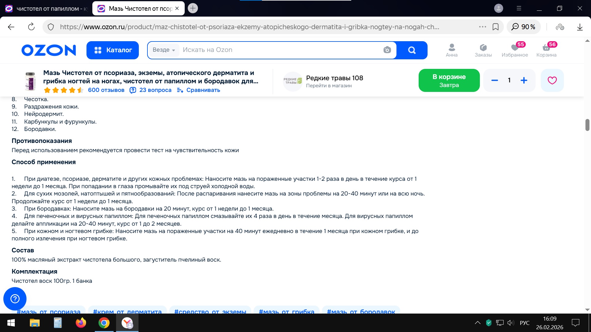Viewport: 591px width, 332px height.
Task: Open the 600 отзывов reviews link
Action: click(x=106, y=90)
